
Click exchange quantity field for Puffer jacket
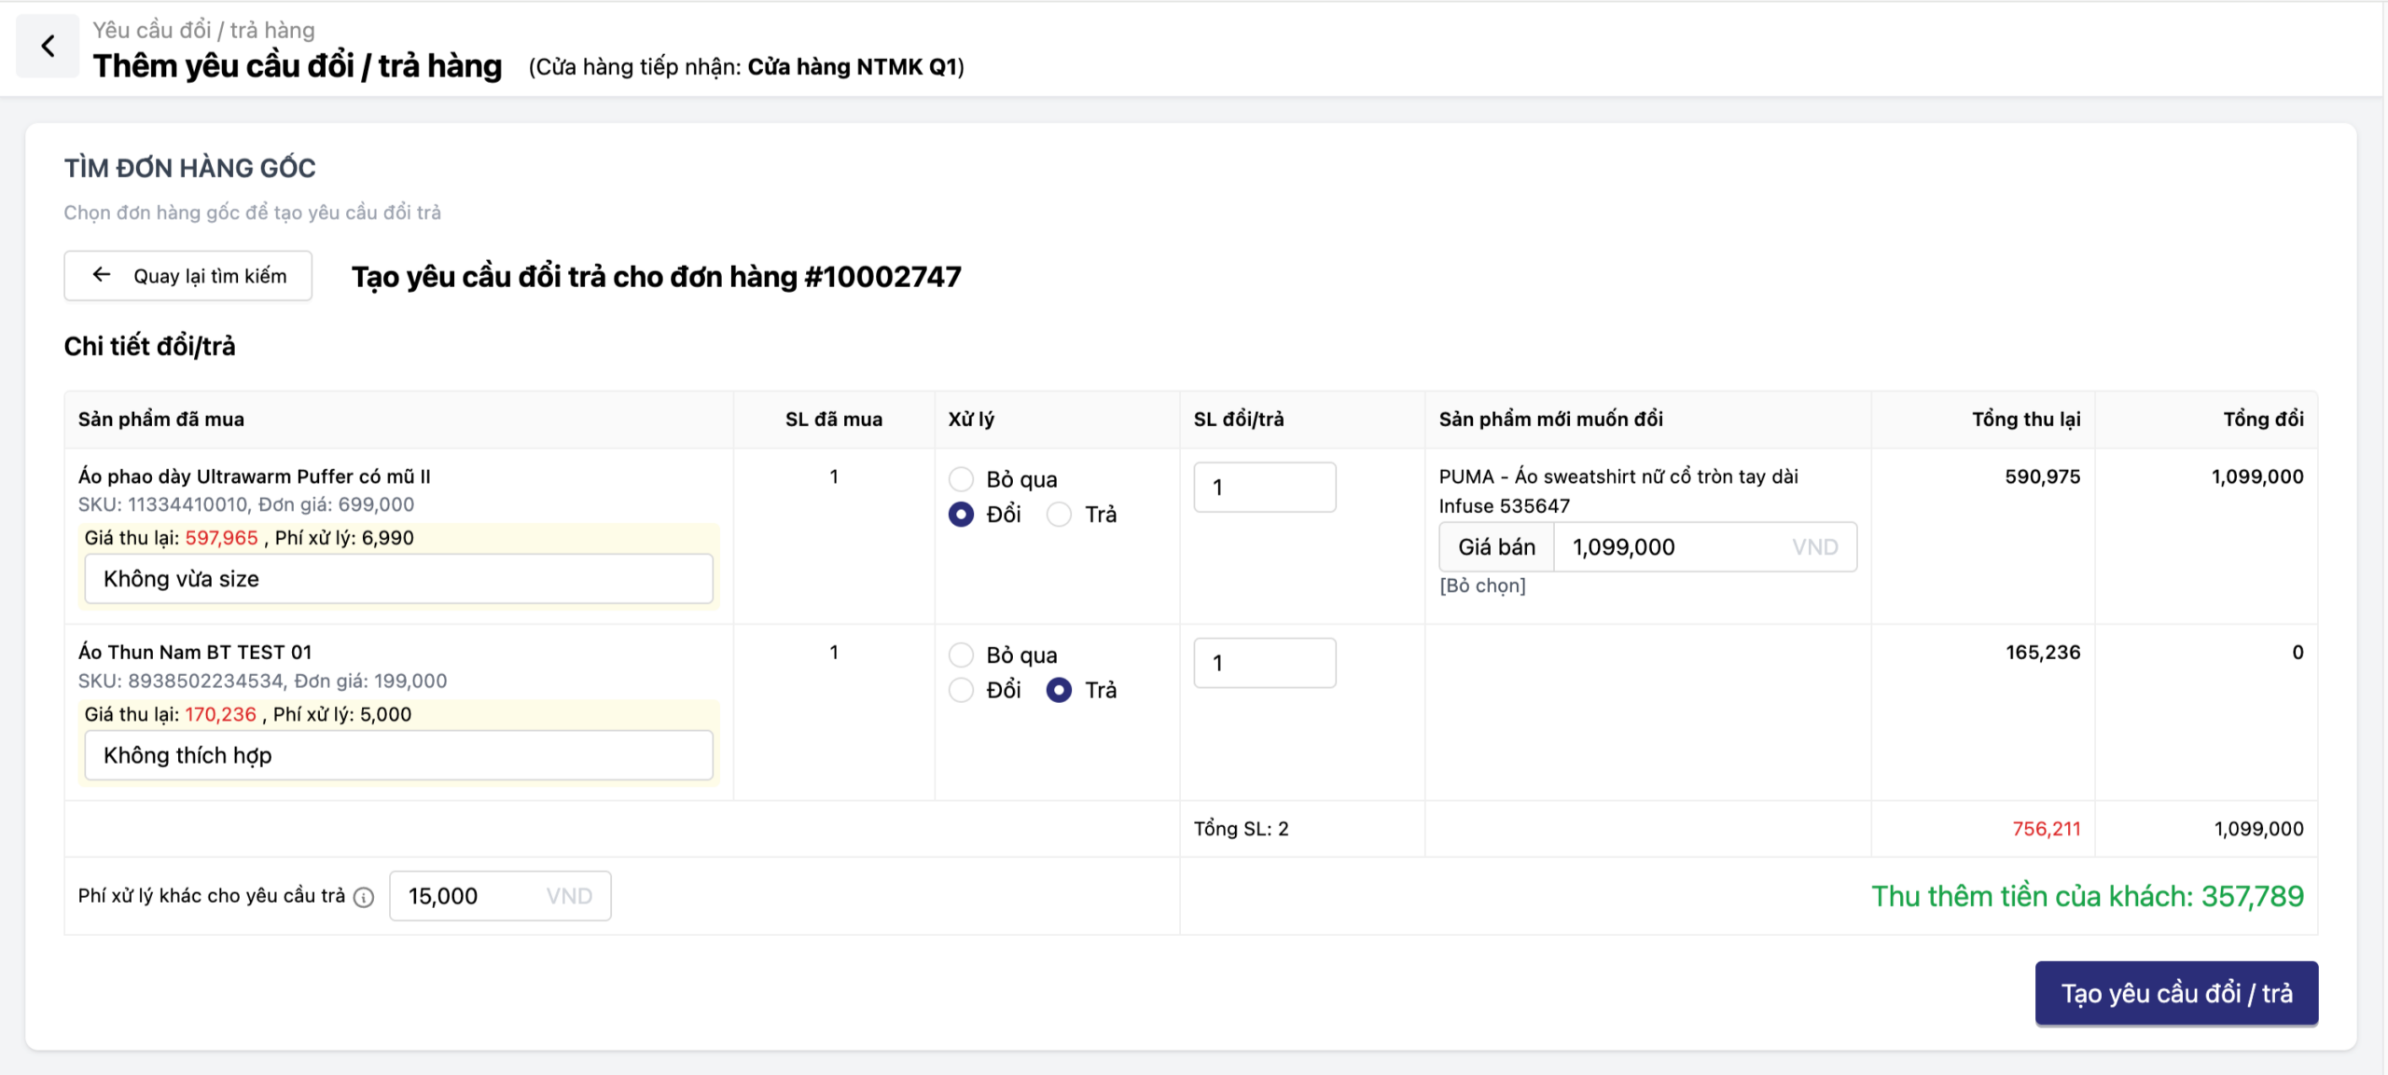(x=1264, y=488)
